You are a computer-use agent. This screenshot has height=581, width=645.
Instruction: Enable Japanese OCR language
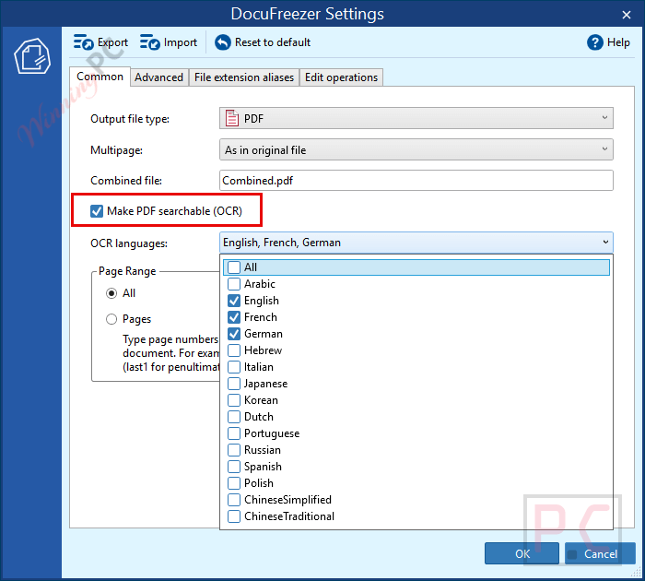click(x=234, y=384)
